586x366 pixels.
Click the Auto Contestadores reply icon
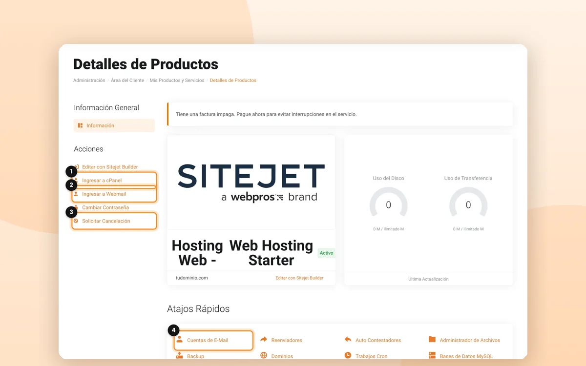348,340
